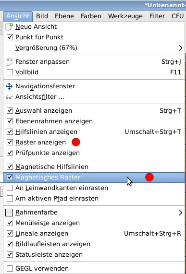Toggle the Punkt für Punkt checkbox
Image resolution: width=186 pixels, height=274 pixels.
pyautogui.click(x=10, y=37)
